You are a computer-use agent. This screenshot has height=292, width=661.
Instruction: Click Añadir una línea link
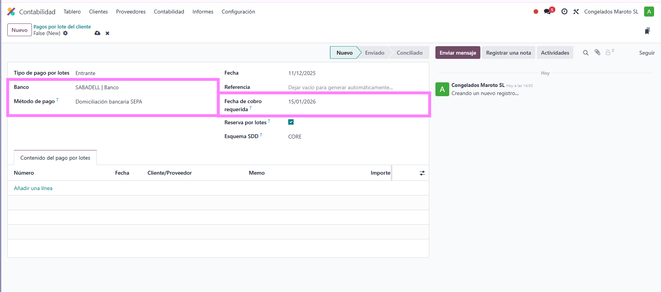pos(33,188)
